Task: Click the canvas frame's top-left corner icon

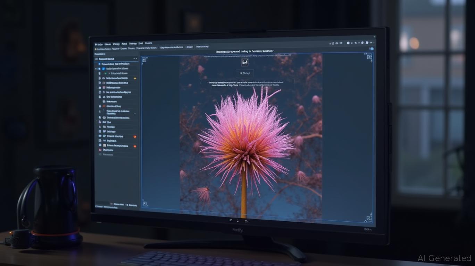Action: click(144, 60)
